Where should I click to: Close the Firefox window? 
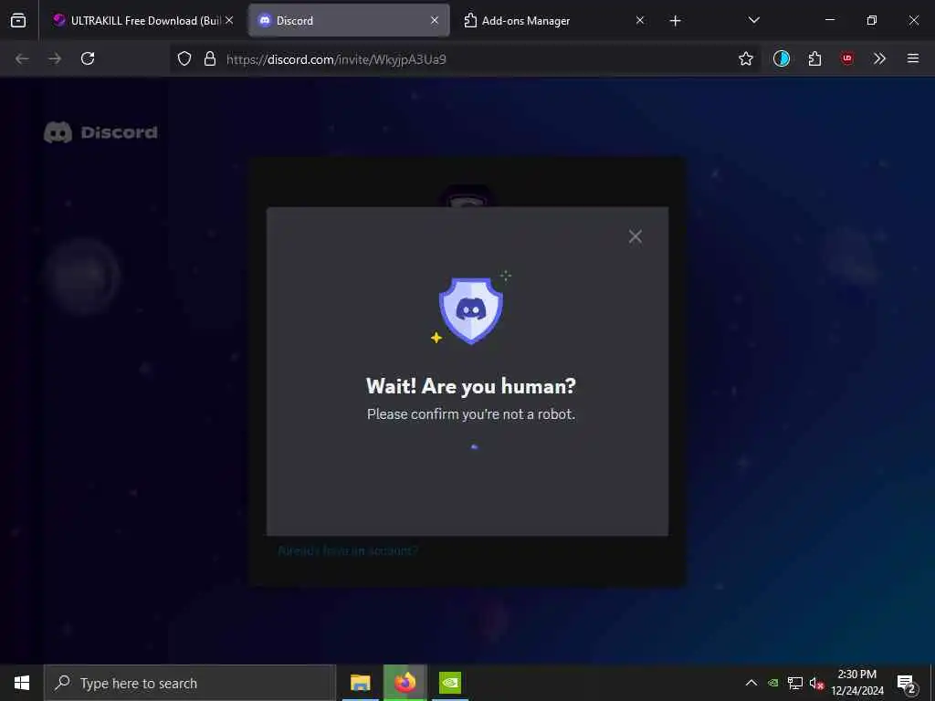[x=913, y=20]
